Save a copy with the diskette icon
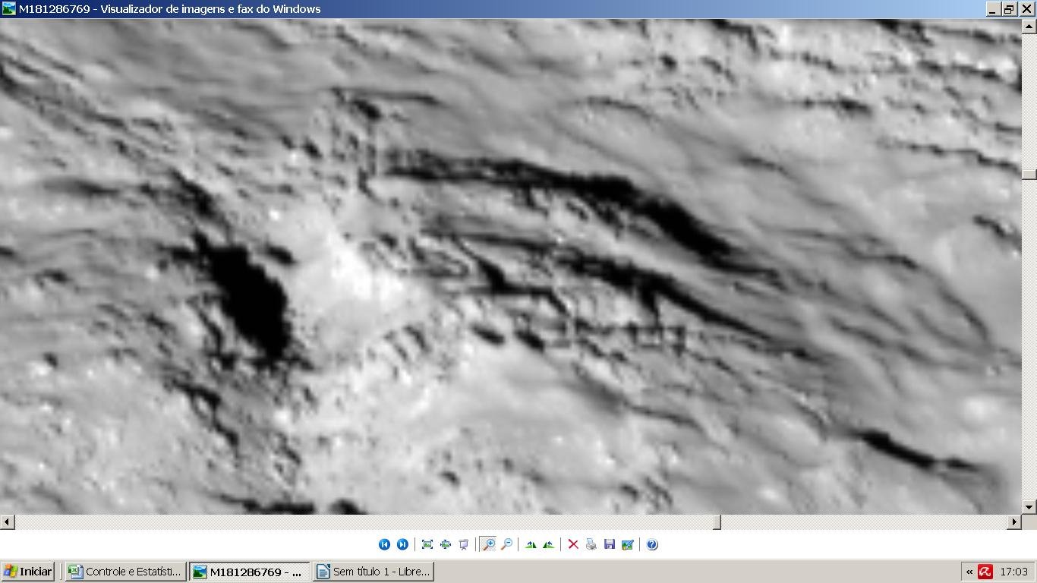 point(610,544)
